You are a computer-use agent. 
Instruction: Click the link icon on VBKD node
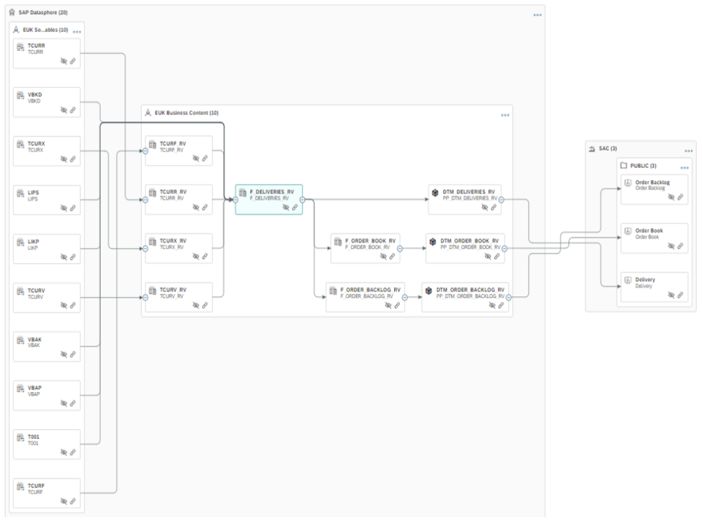tap(73, 110)
